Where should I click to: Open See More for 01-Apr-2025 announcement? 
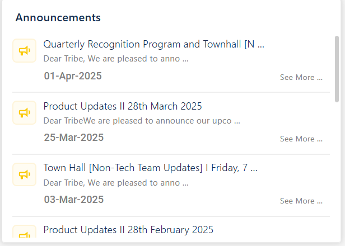[301, 77]
